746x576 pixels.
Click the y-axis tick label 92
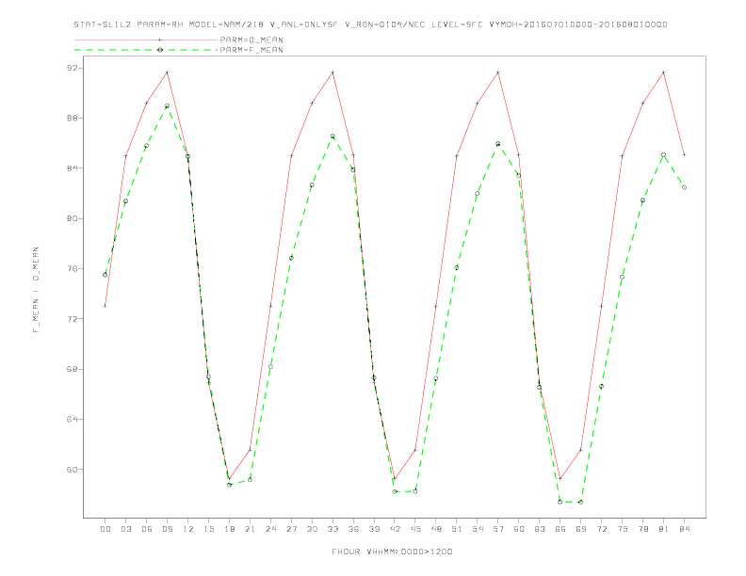pyautogui.click(x=72, y=68)
